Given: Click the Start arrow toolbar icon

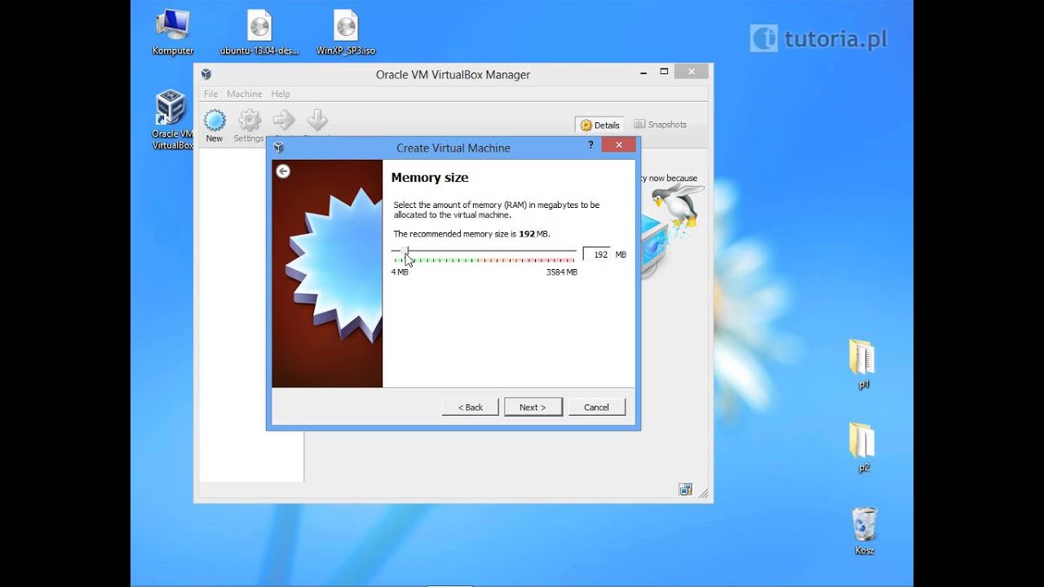Looking at the screenshot, I should (284, 121).
